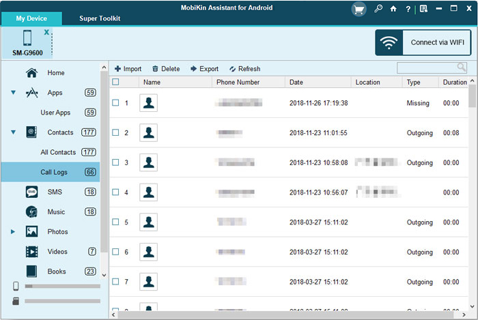Click Connect via WIFI button
The height and width of the screenshot is (320, 478).
(423, 42)
